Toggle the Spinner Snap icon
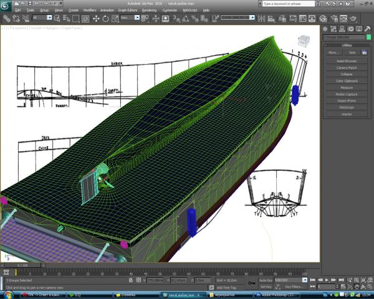Image resolution: width=374 pixels, height=299 pixels. (x=204, y=18)
